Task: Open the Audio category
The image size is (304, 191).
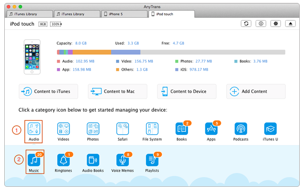Action: click(x=34, y=129)
